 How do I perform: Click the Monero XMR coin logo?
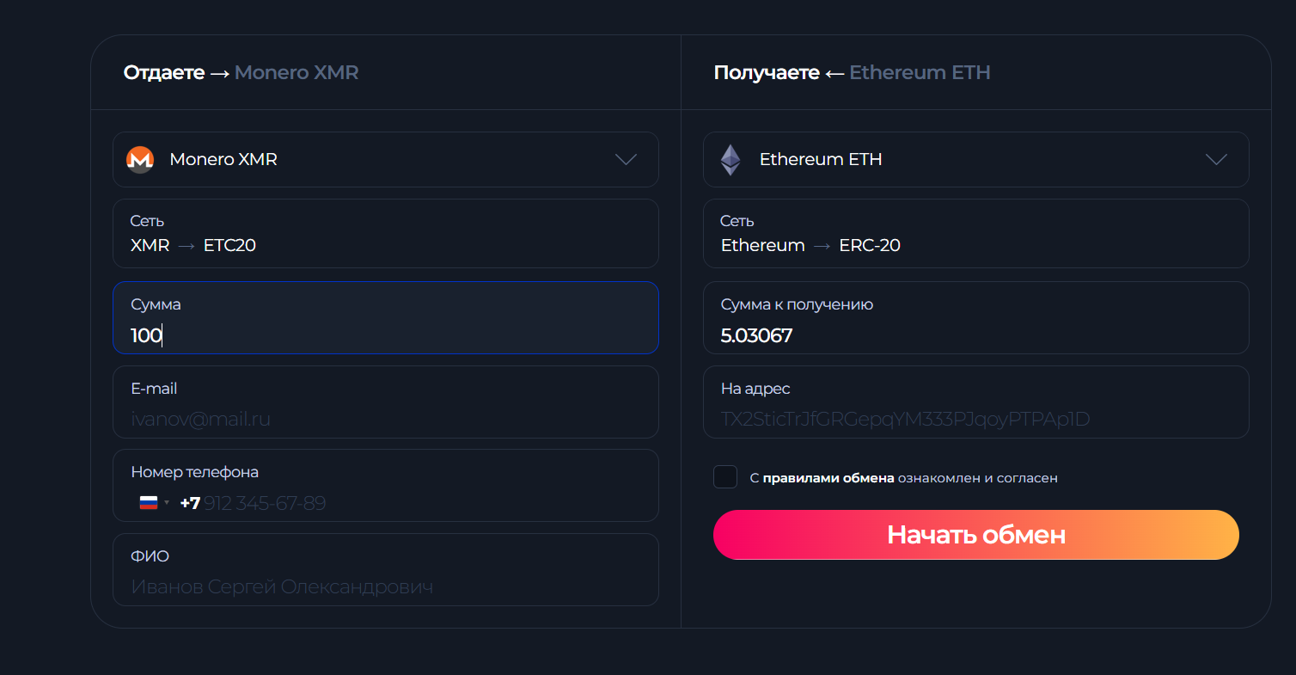[x=140, y=159]
